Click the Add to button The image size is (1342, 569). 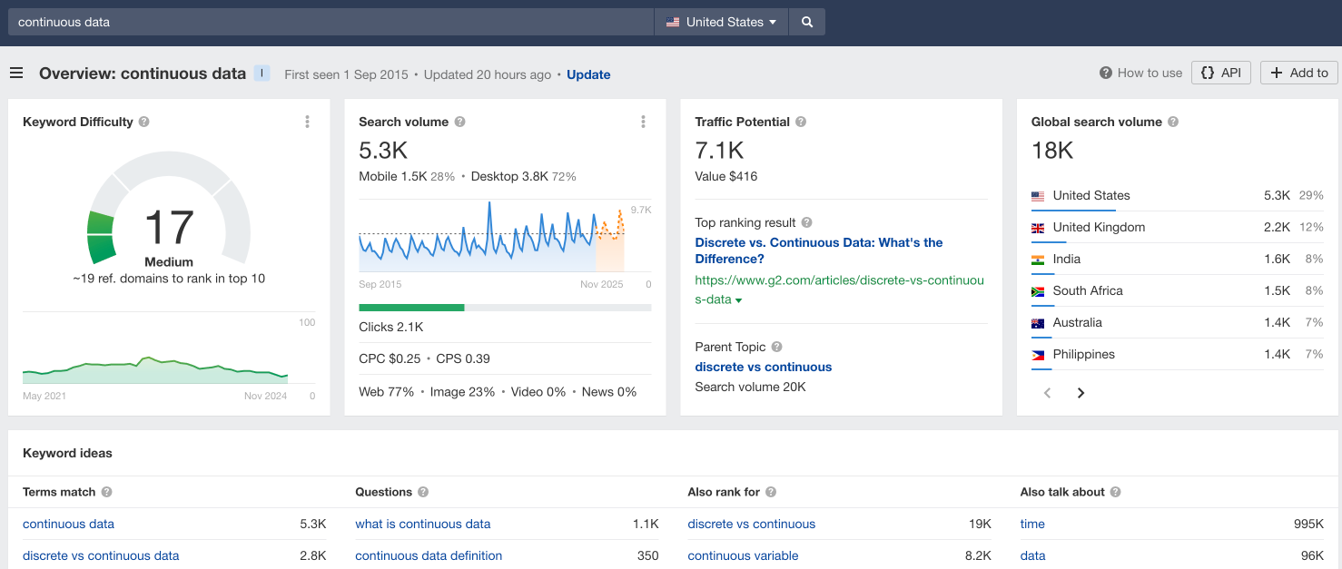1299,73
